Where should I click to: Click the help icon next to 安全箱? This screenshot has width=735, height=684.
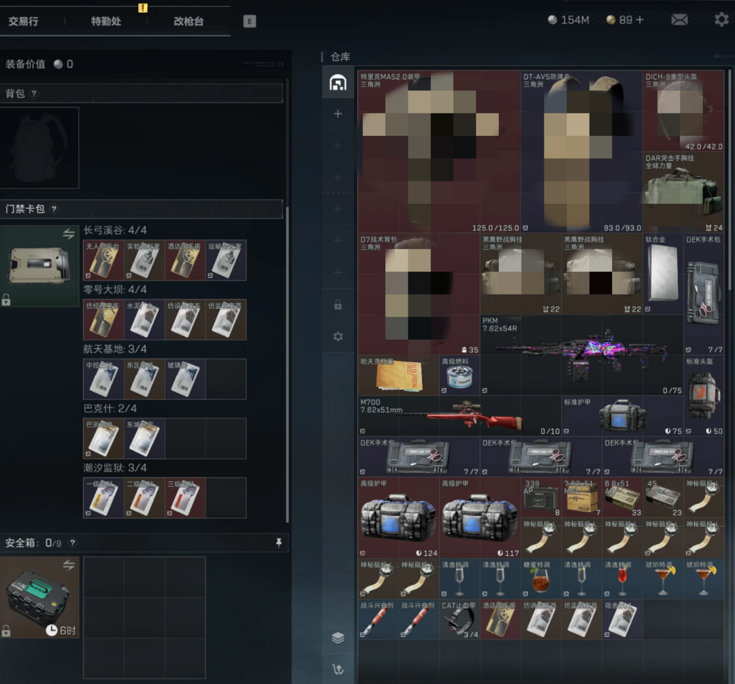click(73, 543)
